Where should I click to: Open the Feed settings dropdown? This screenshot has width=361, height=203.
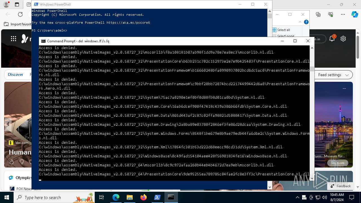click(x=334, y=75)
